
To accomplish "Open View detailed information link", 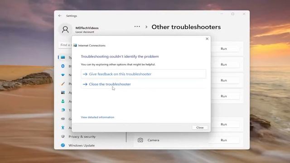I will tap(97, 117).
